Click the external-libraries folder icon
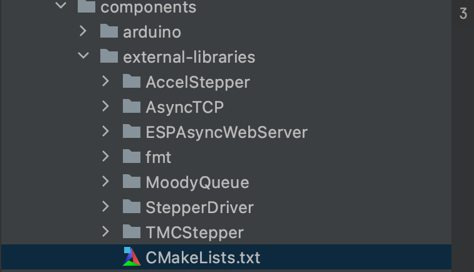The image size is (474, 272). click(109, 56)
